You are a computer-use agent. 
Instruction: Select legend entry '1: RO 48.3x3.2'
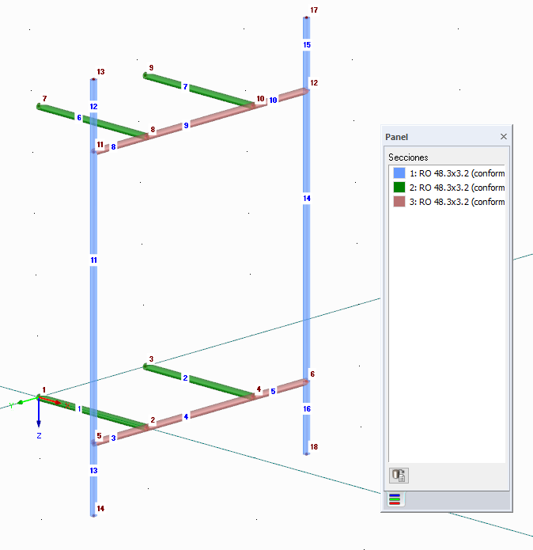click(457, 173)
